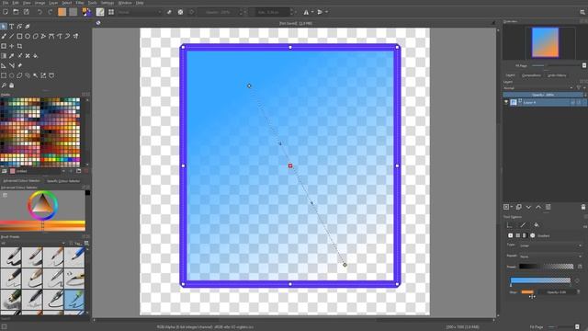This screenshot has width=588, height=331.
Task: Move layer up with the up chevron
Action: click(x=538, y=207)
